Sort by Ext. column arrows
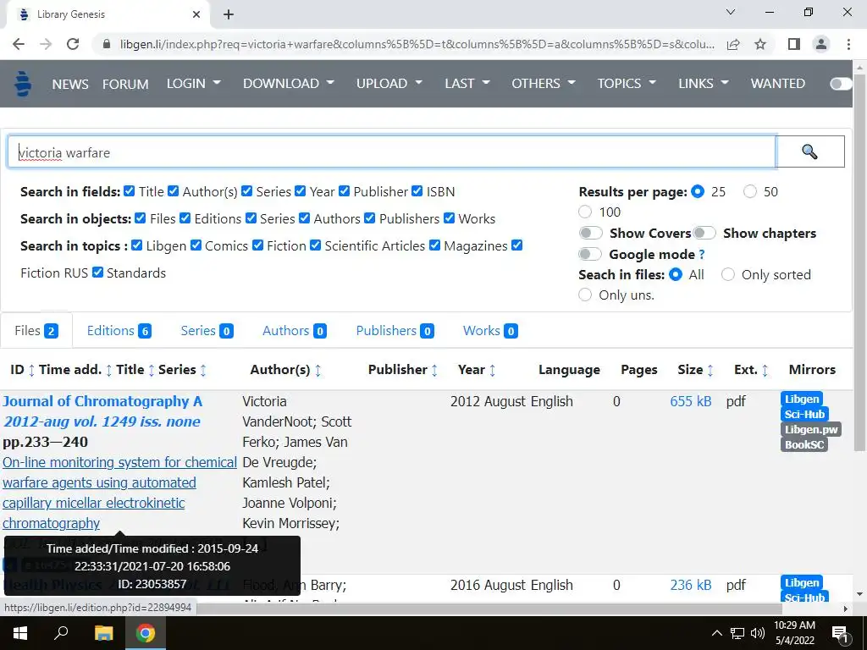This screenshot has width=867, height=650. point(765,371)
